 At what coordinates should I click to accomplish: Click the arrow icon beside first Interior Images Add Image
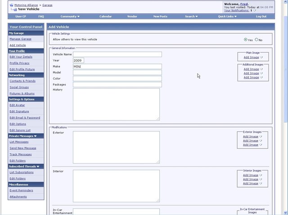(261, 175)
